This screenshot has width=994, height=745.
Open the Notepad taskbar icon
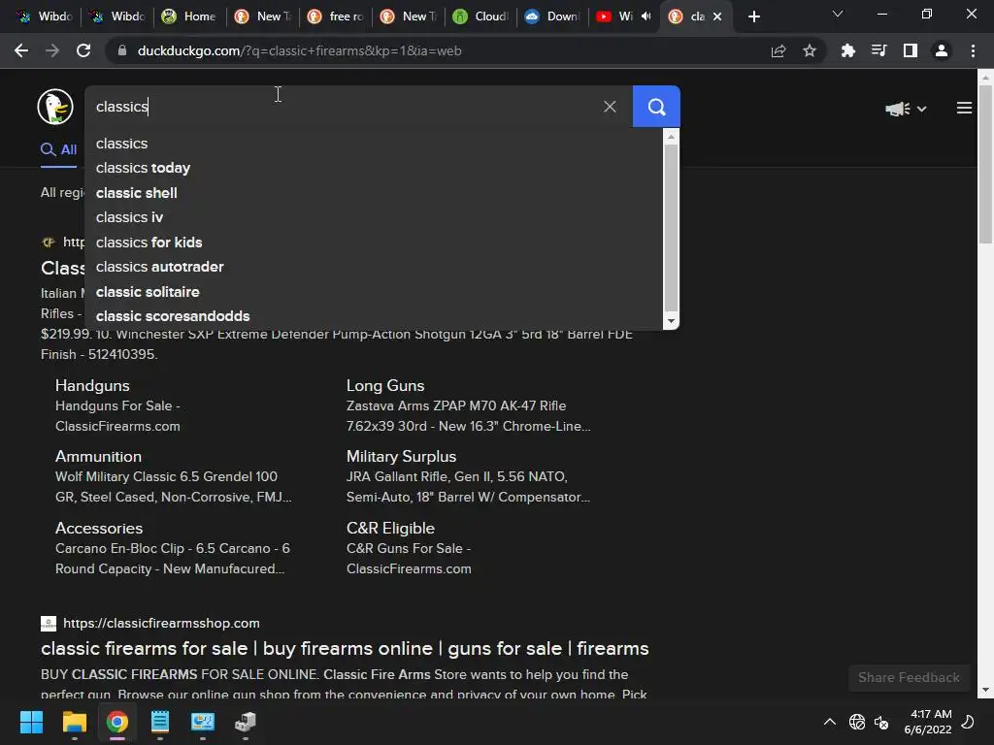(x=160, y=722)
